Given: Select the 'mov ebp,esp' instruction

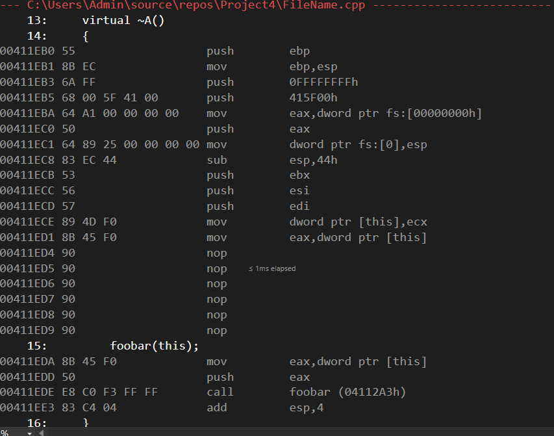Looking at the screenshot, I should (272, 67).
